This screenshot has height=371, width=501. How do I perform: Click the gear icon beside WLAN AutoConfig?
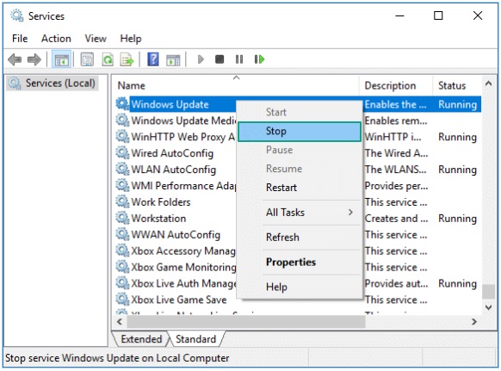point(122,169)
